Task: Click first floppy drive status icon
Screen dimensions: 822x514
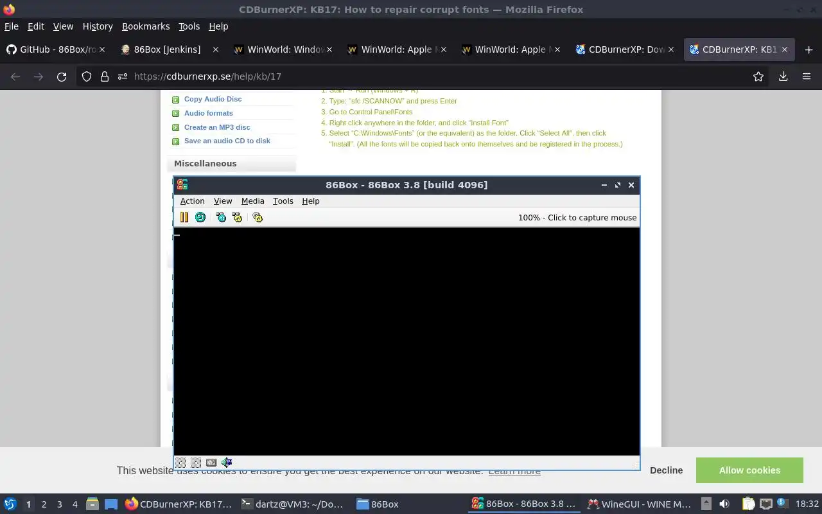Action: [x=180, y=462]
